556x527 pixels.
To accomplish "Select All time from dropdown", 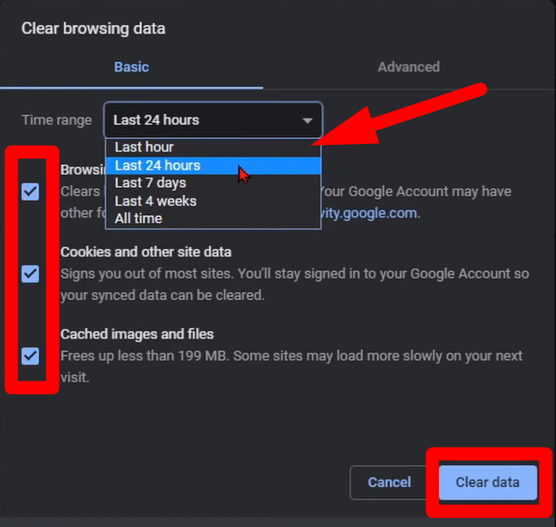I will [x=138, y=218].
